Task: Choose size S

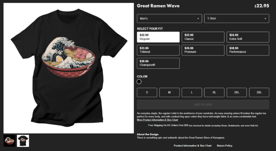Action: point(147,92)
